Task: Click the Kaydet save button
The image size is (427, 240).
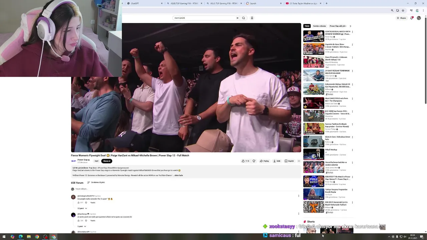Action: click(289, 161)
